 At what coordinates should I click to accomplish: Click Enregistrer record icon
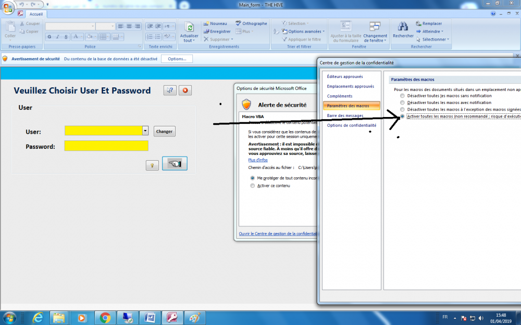[206, 32]
